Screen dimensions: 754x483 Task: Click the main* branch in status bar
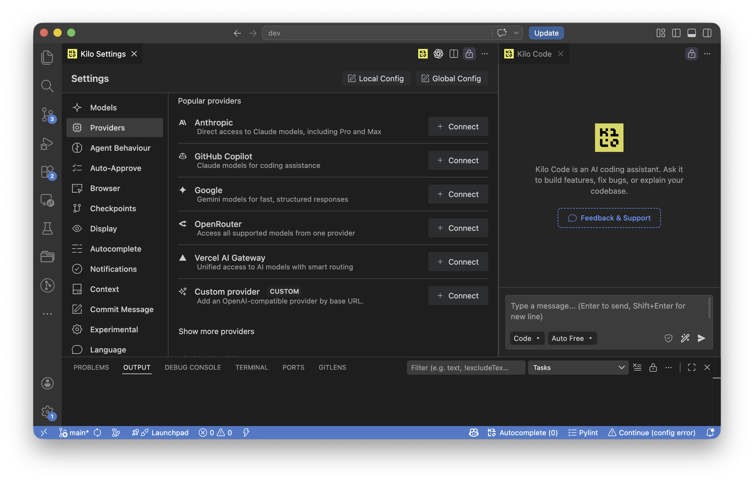[74, 433]
